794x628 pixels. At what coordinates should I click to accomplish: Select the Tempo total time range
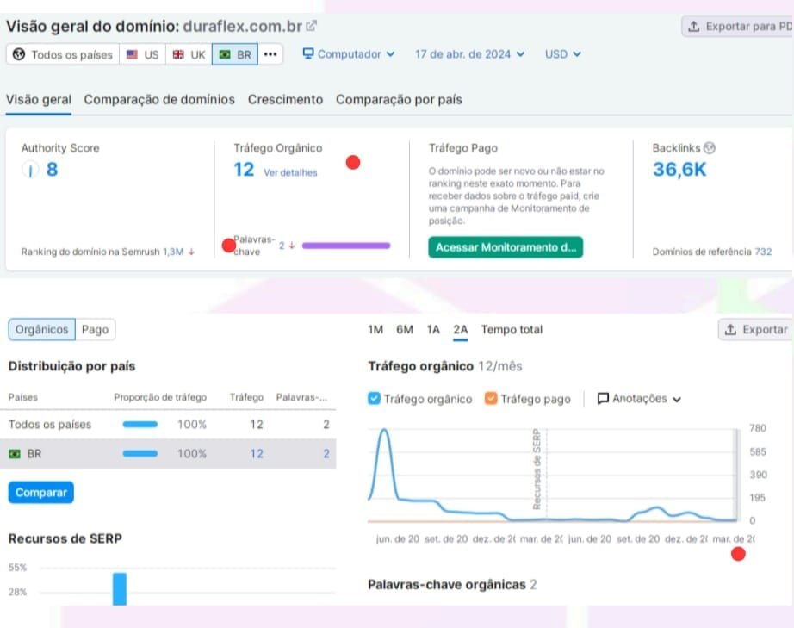512,330
